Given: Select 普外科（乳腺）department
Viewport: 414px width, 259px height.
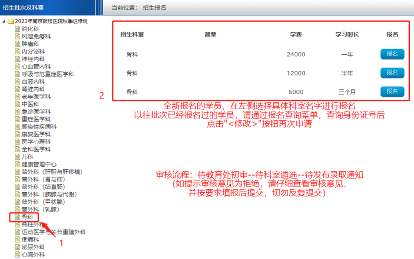Looking at the screenshot, I should 40,209.
